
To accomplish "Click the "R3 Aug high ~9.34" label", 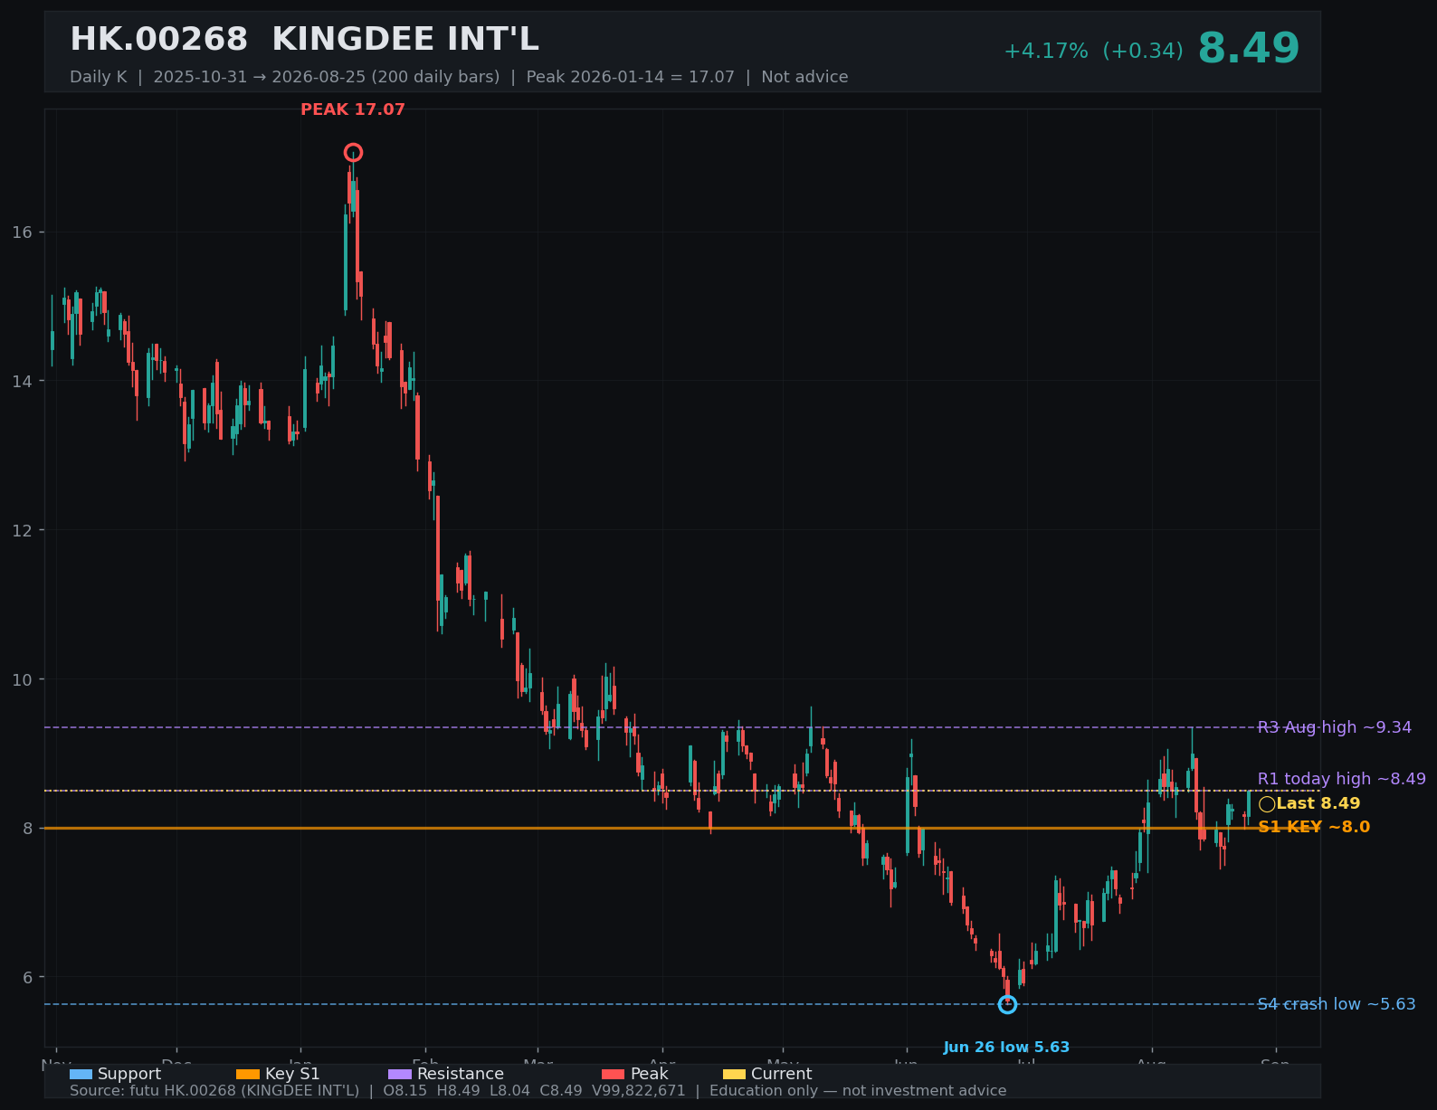I will pyautogui.click(x=1335, y=727).
